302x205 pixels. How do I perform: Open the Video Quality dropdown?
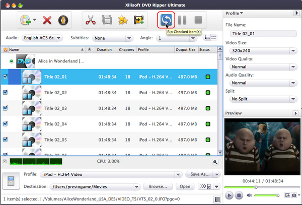[x=263, y=67]
